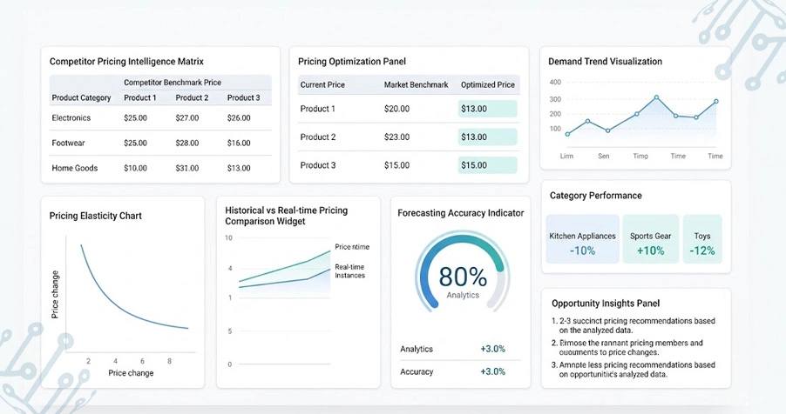The height and width of the screenshot is (414, 786).
Task: Click the $23.00 market benchmark value
Action: 396,137
